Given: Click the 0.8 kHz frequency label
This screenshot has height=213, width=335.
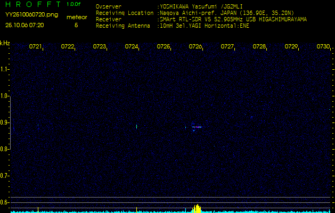Looking at the screenshot, I should [x=4, y=149].
